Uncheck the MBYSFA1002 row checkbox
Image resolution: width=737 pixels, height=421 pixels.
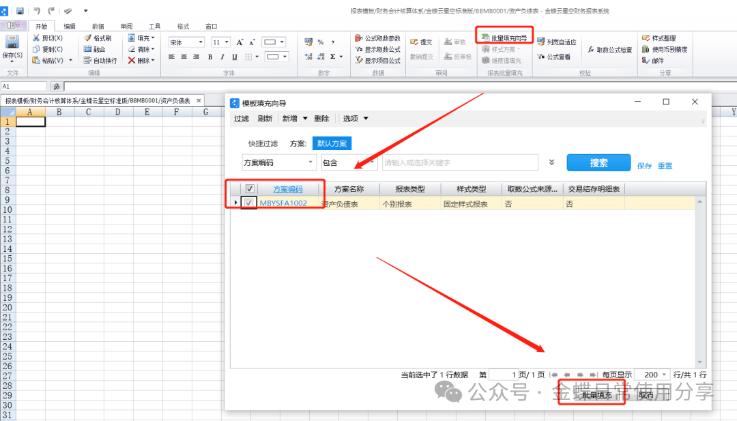point(250,203)
